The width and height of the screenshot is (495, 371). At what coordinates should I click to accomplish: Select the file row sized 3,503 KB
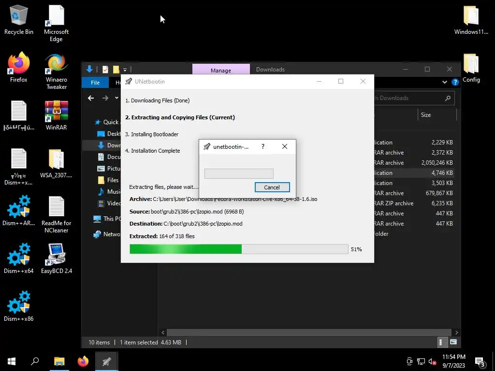pos(415,183)
